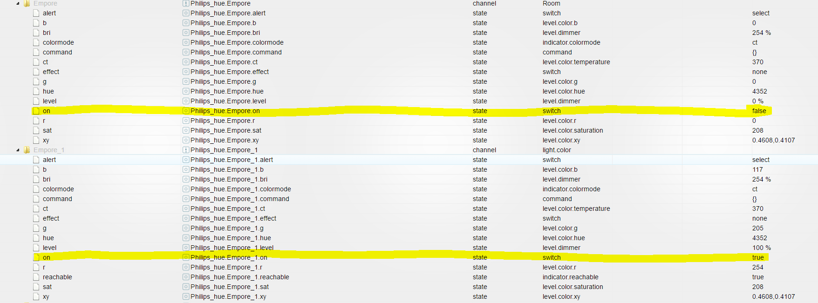
Task: Click state icon beside Philips_hue.Empore.xy
Action: click(186, 140)
